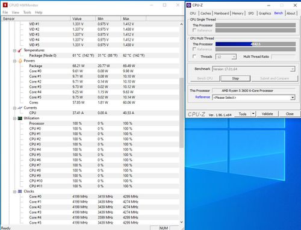
Task: Collapse the Utilization tree node
Action: click(14, 119)
